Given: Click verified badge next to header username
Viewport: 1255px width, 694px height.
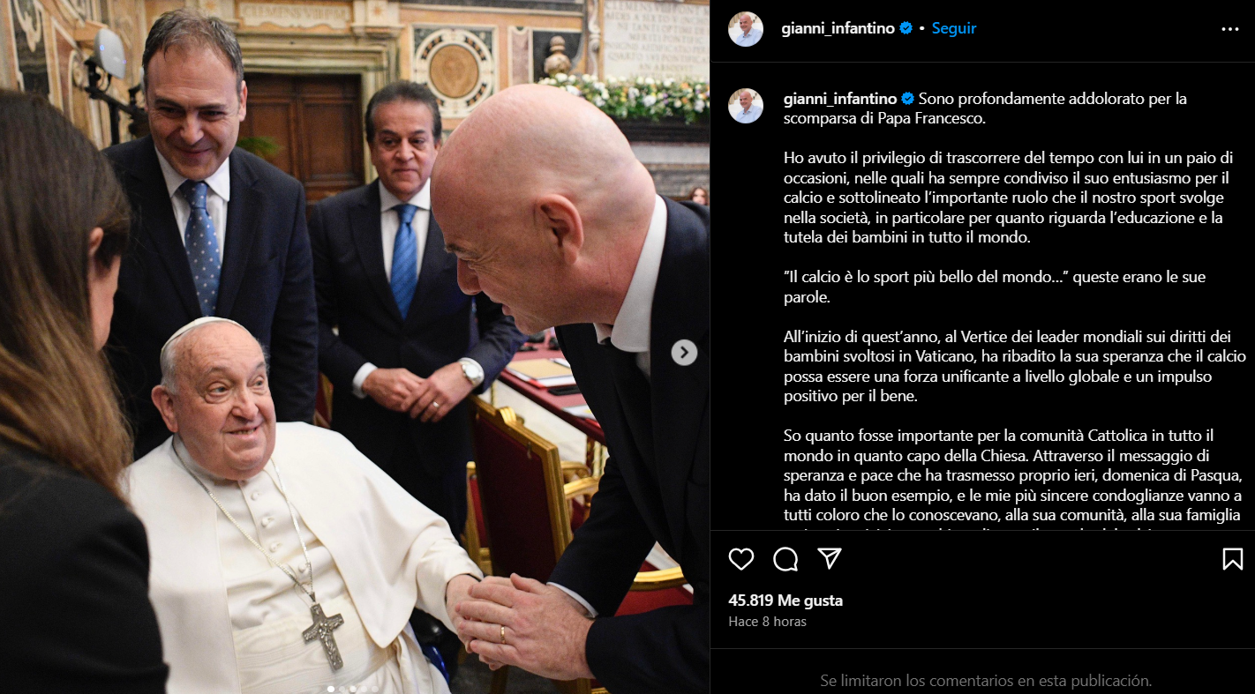Looking at the screenshot, I should point(906,28).
